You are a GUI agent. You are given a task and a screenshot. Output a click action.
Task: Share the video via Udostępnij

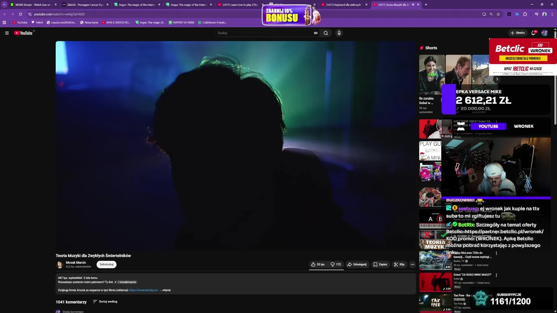[x=357, y=264]
